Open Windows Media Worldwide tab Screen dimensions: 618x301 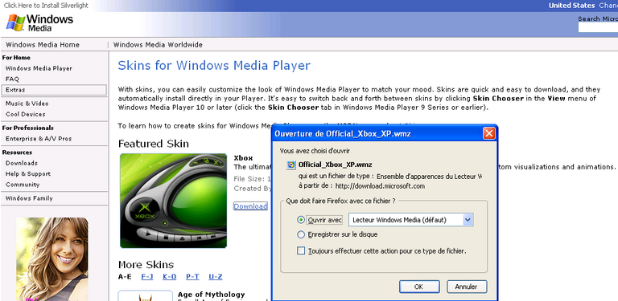tap(158, 45)
